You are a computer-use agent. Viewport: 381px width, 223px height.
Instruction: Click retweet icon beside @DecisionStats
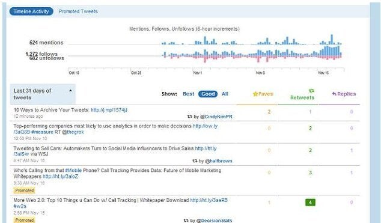point(186,221)
